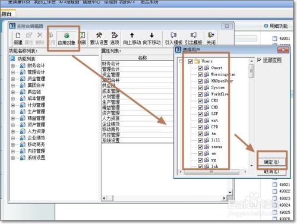297x224 pixels.
Task: Select 系统设置 row in attribute list
Action: click(x=137, y=140)
